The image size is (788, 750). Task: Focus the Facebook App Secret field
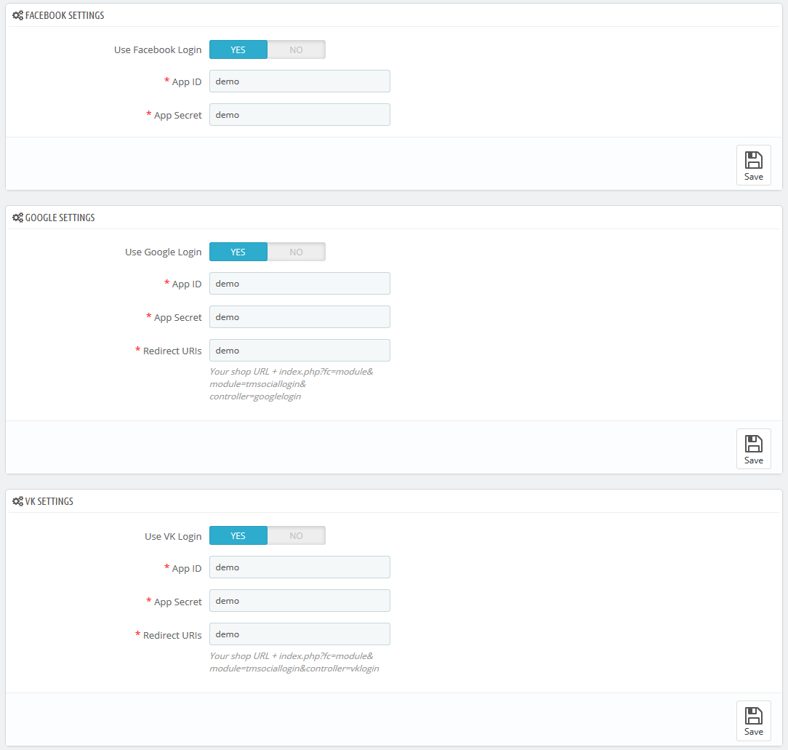click(299, 115)
